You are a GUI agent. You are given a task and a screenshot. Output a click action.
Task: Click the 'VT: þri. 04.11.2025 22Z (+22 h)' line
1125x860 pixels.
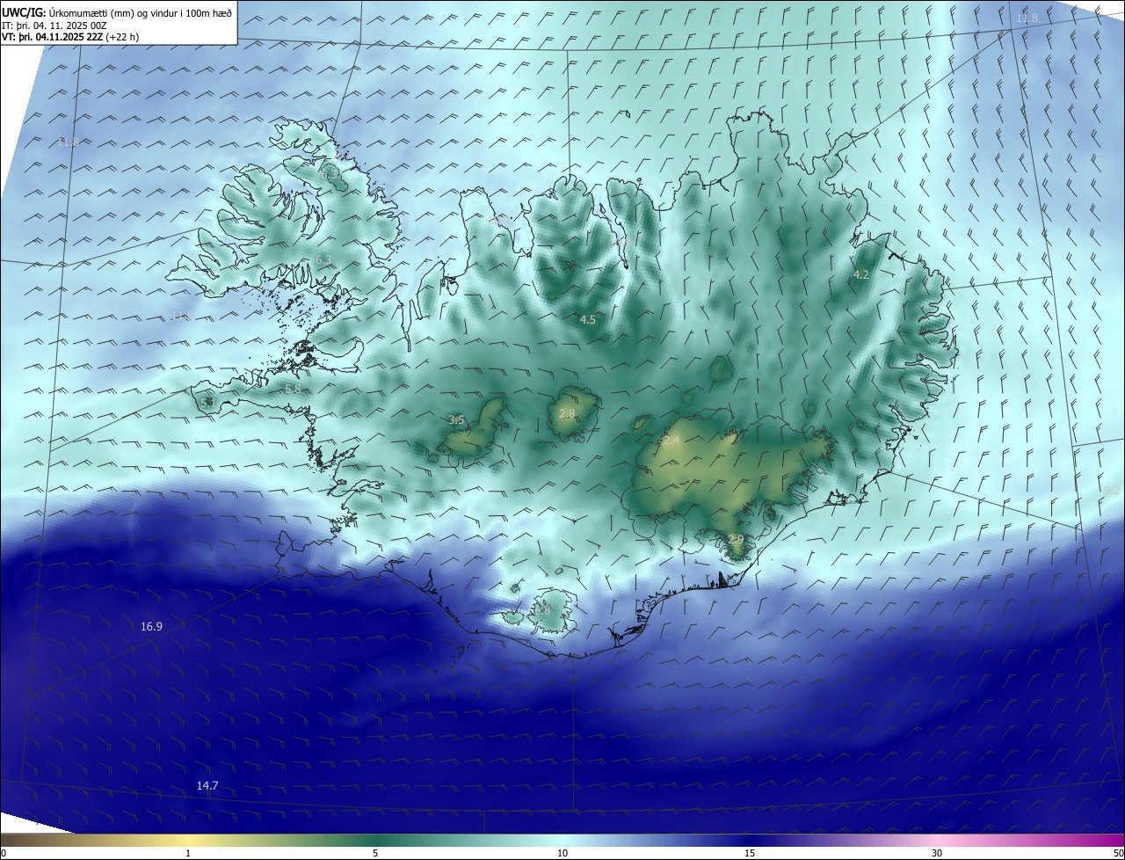[x=70, y=37]
